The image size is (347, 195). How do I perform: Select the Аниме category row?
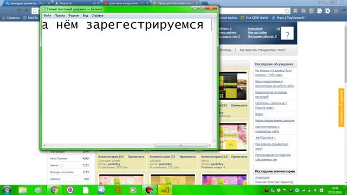[69, 165]
